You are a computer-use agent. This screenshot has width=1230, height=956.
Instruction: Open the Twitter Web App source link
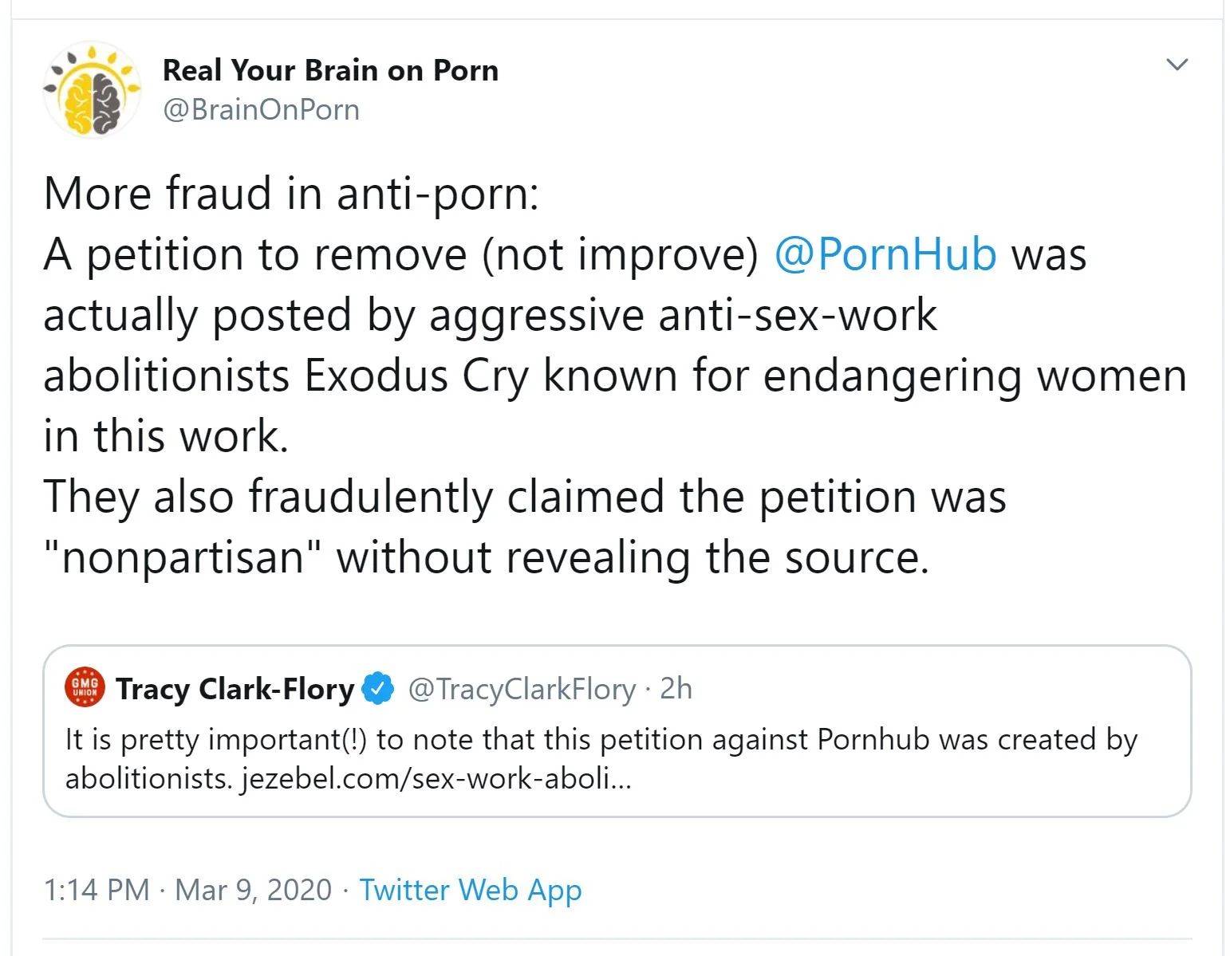[470, 890]
